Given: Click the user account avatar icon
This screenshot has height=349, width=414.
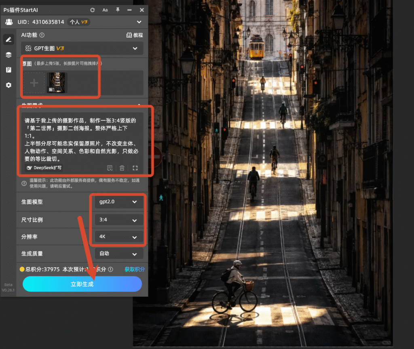Looking at the screenshot, I should (x=9, y=22).
